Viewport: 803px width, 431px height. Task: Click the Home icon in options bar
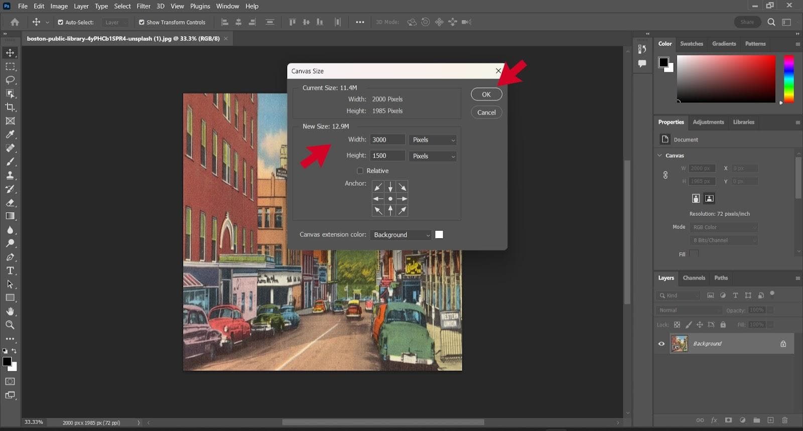point(15,22)
